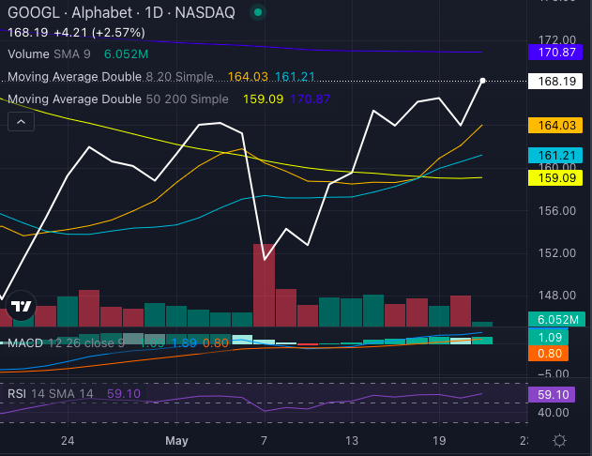Click the 6.052M volume legend value
The width and height of the screenshot is (592, 456).
[x=126, y=54]
